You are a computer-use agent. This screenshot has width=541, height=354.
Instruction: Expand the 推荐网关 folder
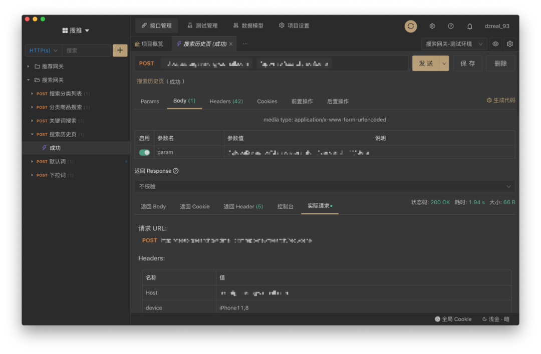pyautogui.click(x=28, y=66)
